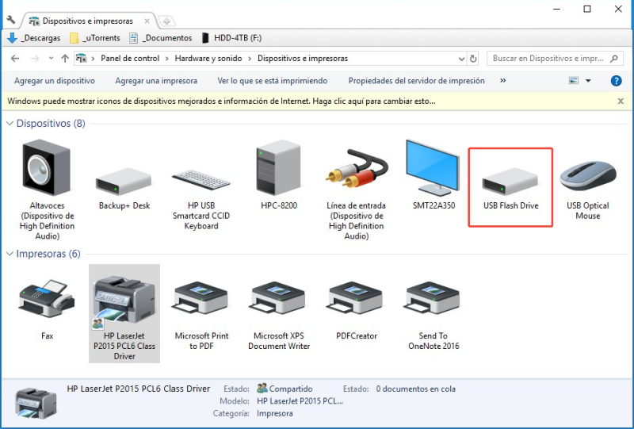Go forward with the right arrow
Image resolution: width=634 pixels, height=429 pixels.
click(x=35, y=59)
